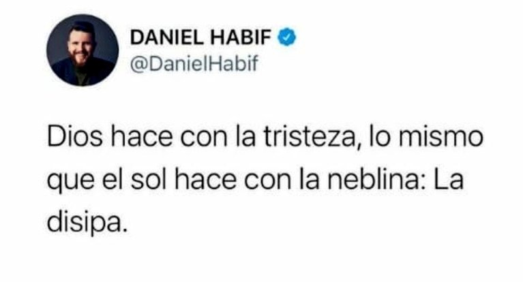This screenshot has width=523, height=282.
Task: Click the word "HABIF" next to the badge
Action: (241, 37)
